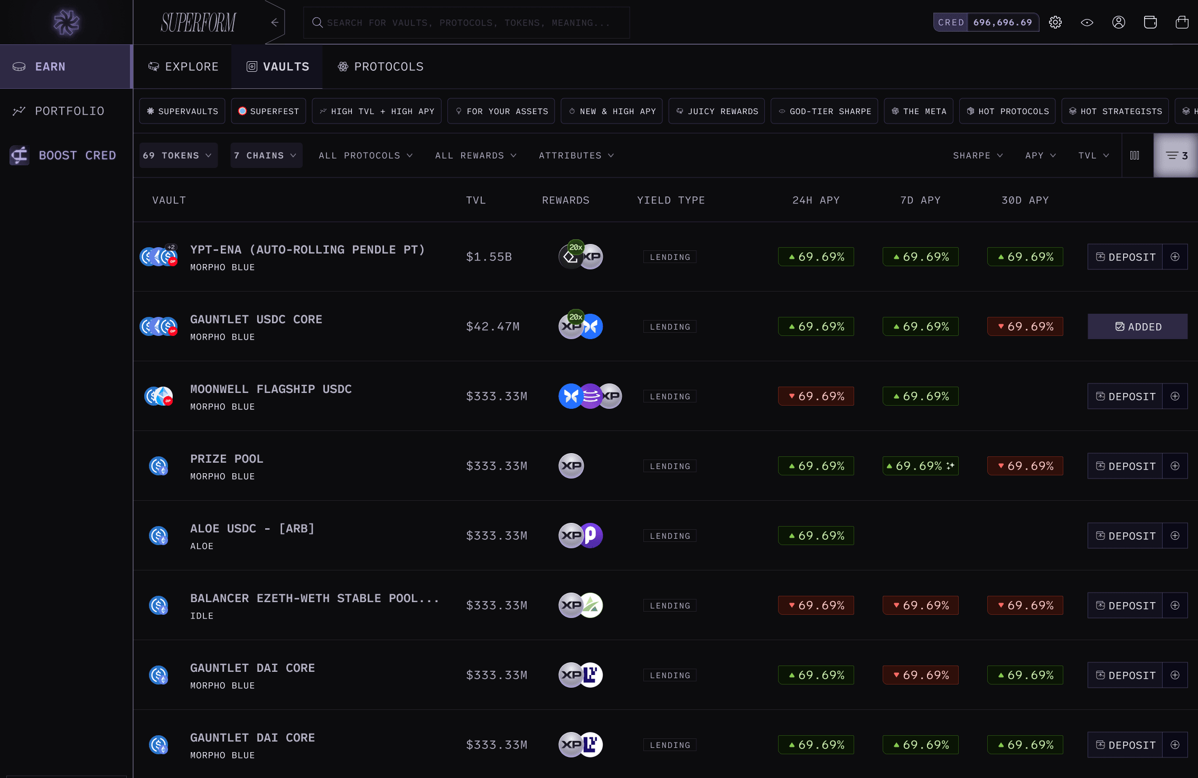Open the wallet icon in header
The width and height of the screenshot is (1198, 778).
tap(1150, 22)
